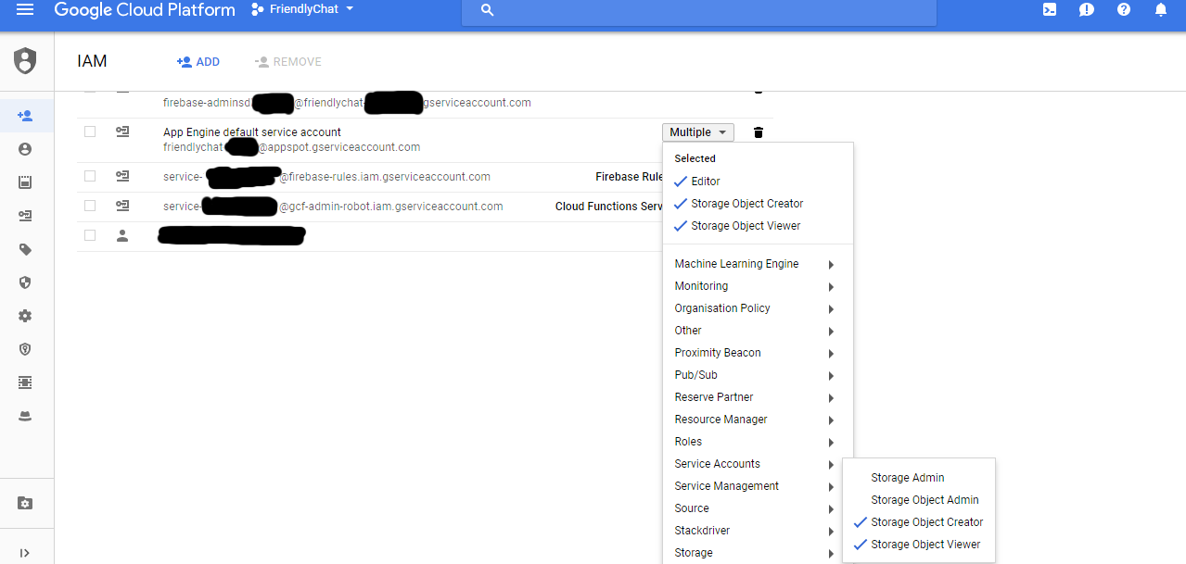Open the Identity-Aware Proxy sidebar icon
The width and height of the screenshot is (1186, 564).
tap(25, 382)
